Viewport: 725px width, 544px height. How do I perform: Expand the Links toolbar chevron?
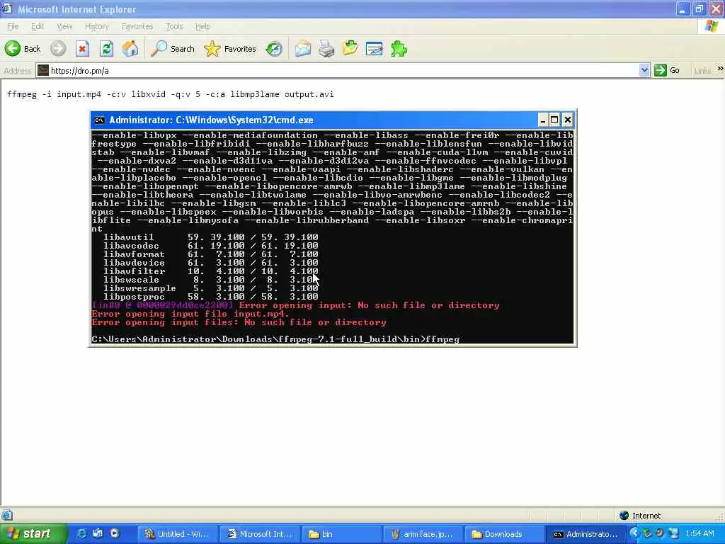pyautogui.click(x=720, y=69)
